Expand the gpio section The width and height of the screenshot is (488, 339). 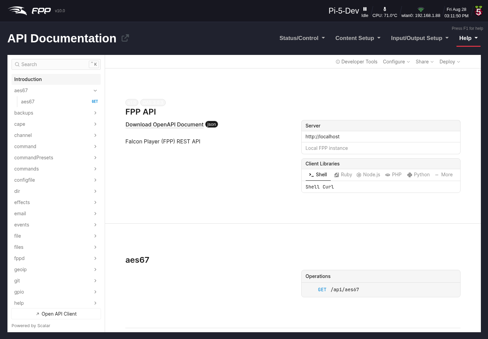pos(56,292)
